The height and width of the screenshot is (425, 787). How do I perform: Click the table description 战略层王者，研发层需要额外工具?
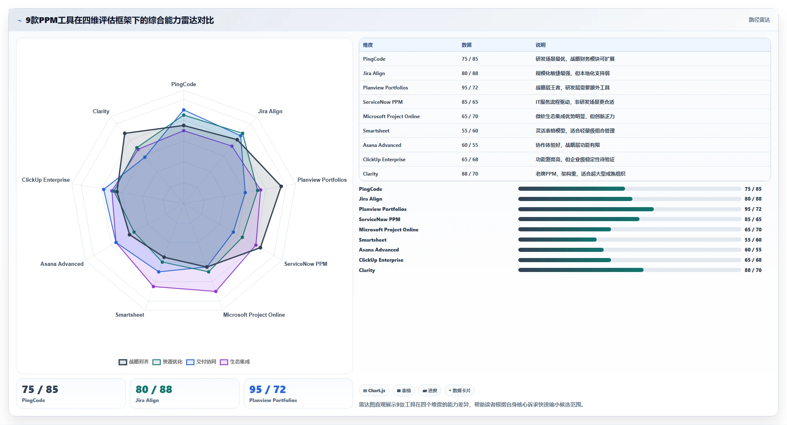click(x=572, y=88)
